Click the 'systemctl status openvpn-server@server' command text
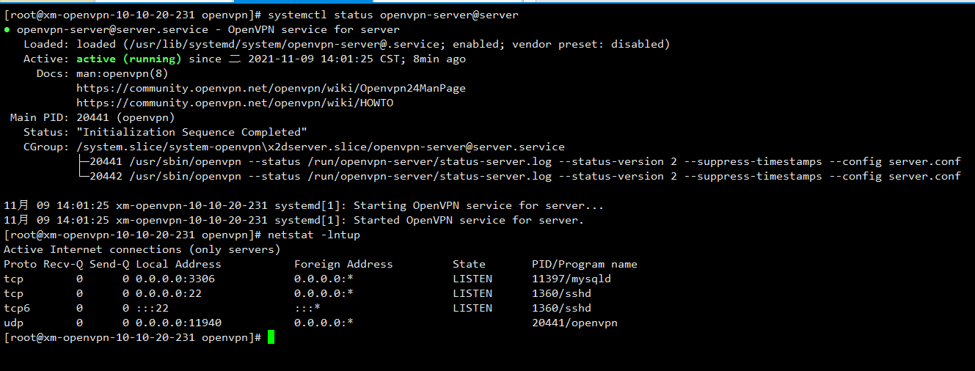Screen dimensions: 975x371 point(392,15)
